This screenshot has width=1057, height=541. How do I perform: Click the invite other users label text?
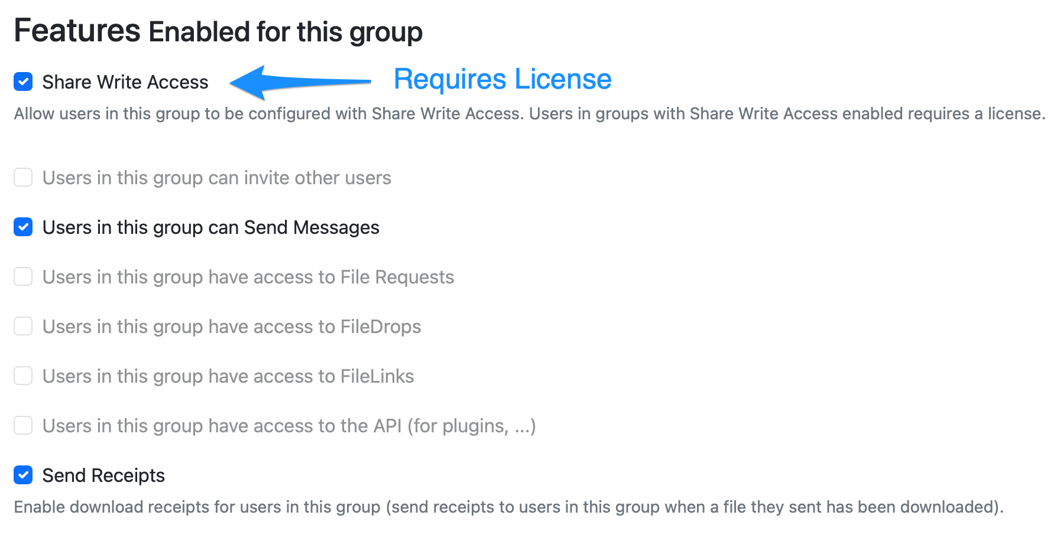tap(216, 177)
